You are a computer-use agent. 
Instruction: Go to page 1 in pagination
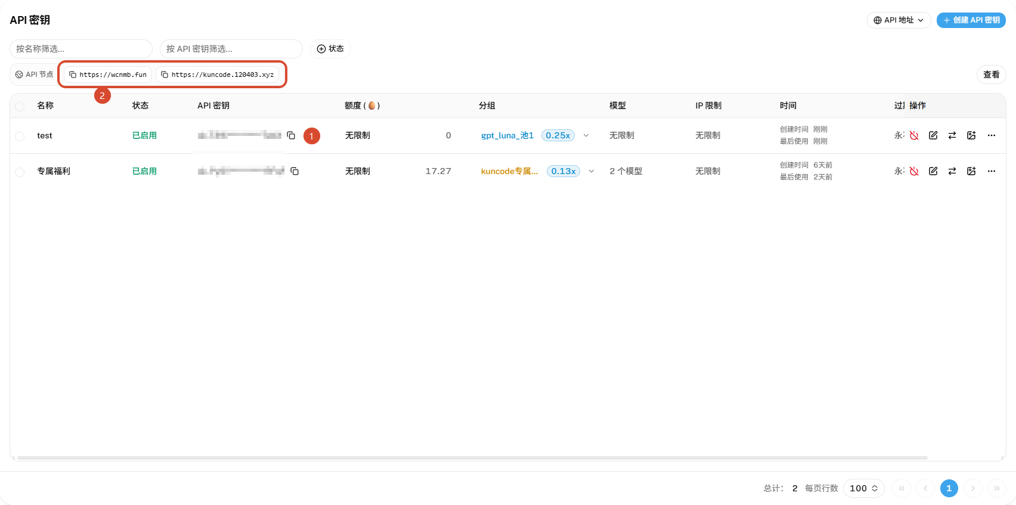pos(949,488)
